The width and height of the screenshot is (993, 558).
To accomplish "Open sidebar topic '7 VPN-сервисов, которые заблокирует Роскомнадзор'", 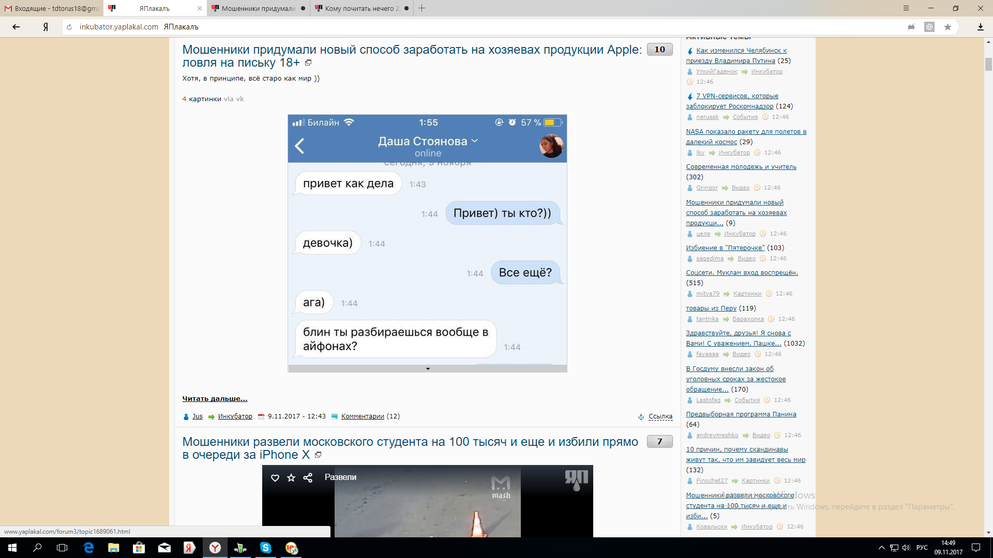I will click(x=732, y=101).
